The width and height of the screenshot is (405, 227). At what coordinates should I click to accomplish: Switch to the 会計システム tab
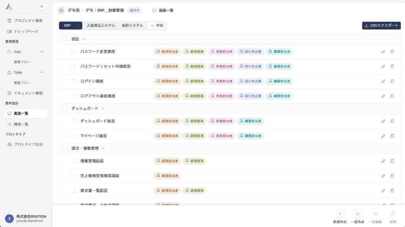click(x=132, y=26)
